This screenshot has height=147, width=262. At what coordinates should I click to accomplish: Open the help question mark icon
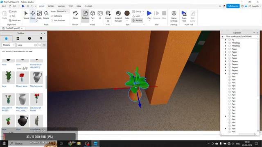[x=242, y=6]
